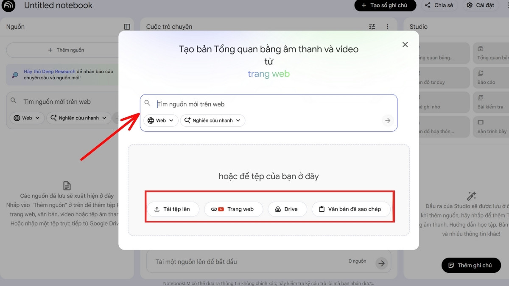Collapse the Nguồn panel with sidebar icon

point(127,26)
